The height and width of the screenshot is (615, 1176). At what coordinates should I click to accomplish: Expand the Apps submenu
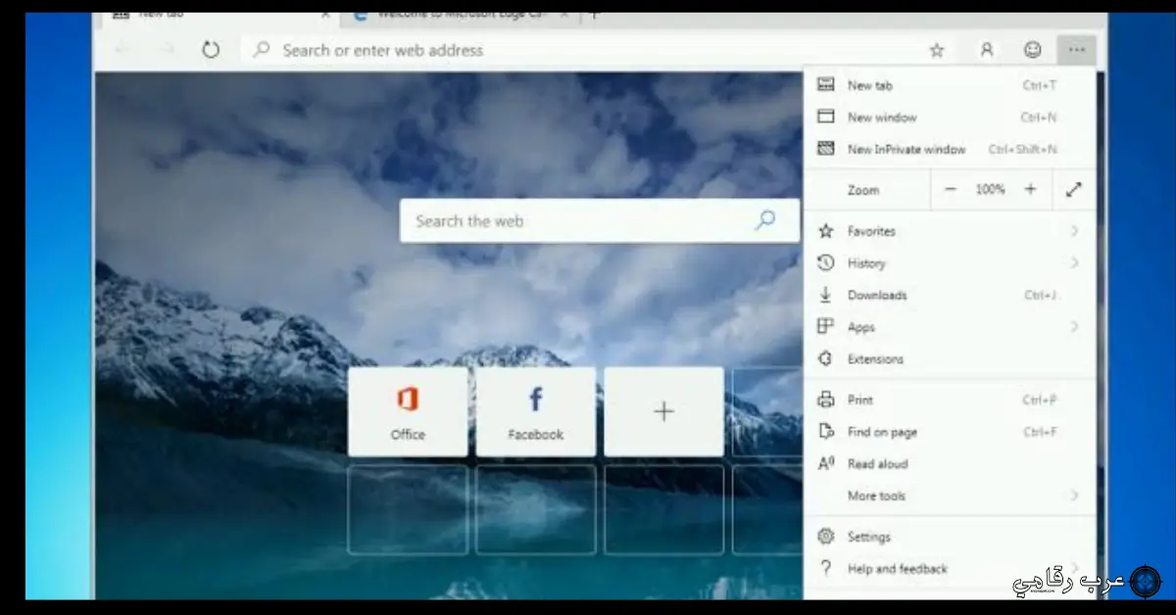[x=949, y=327]
